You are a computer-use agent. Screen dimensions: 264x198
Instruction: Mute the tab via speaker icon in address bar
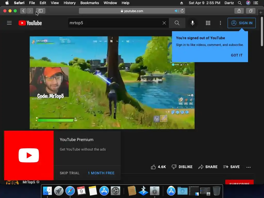click(177, 11)
